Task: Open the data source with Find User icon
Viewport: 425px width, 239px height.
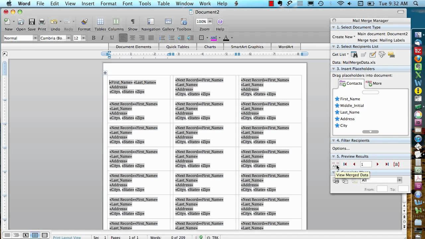Action: point(354,54)
